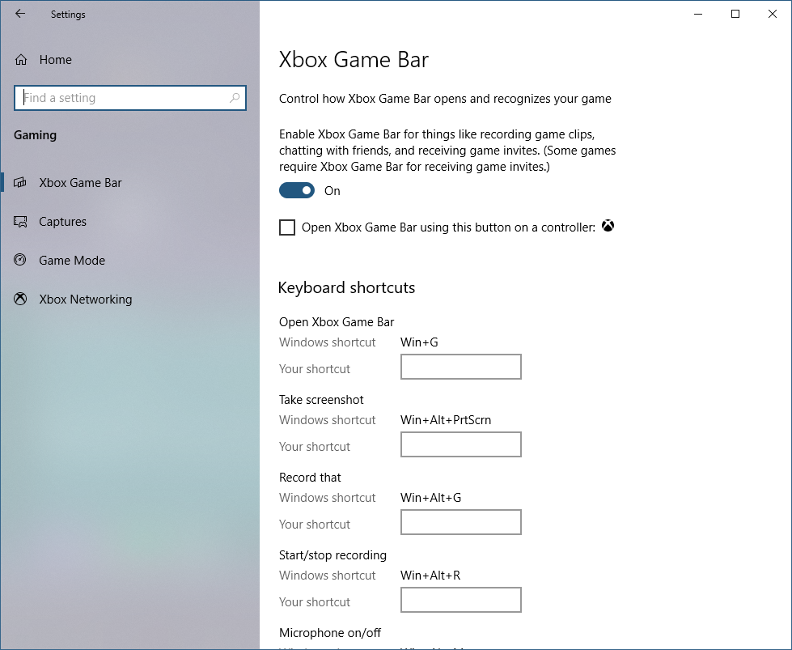
Task: Turn off the Xbox Game Bar toggle
Action: pos(297,190)
